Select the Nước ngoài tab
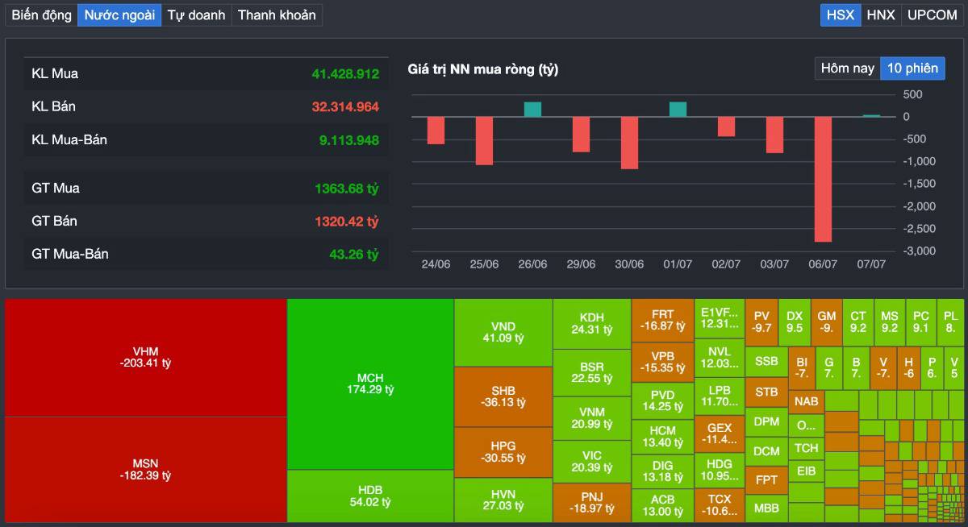968x527 pixels. pyautogui.click(x=119, y=15)
